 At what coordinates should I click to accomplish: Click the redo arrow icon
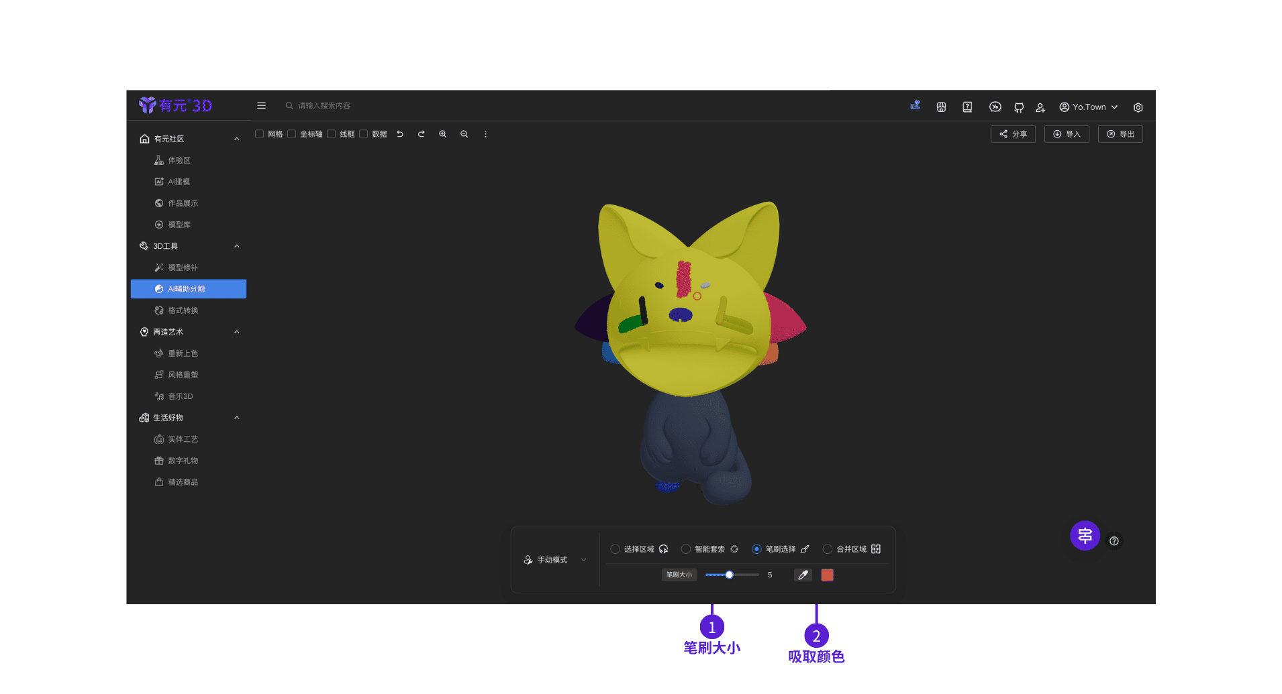[422, 134]
